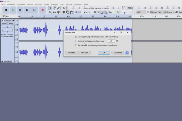Redo the last undone action
182x121 pixels.
pos(89,12)
